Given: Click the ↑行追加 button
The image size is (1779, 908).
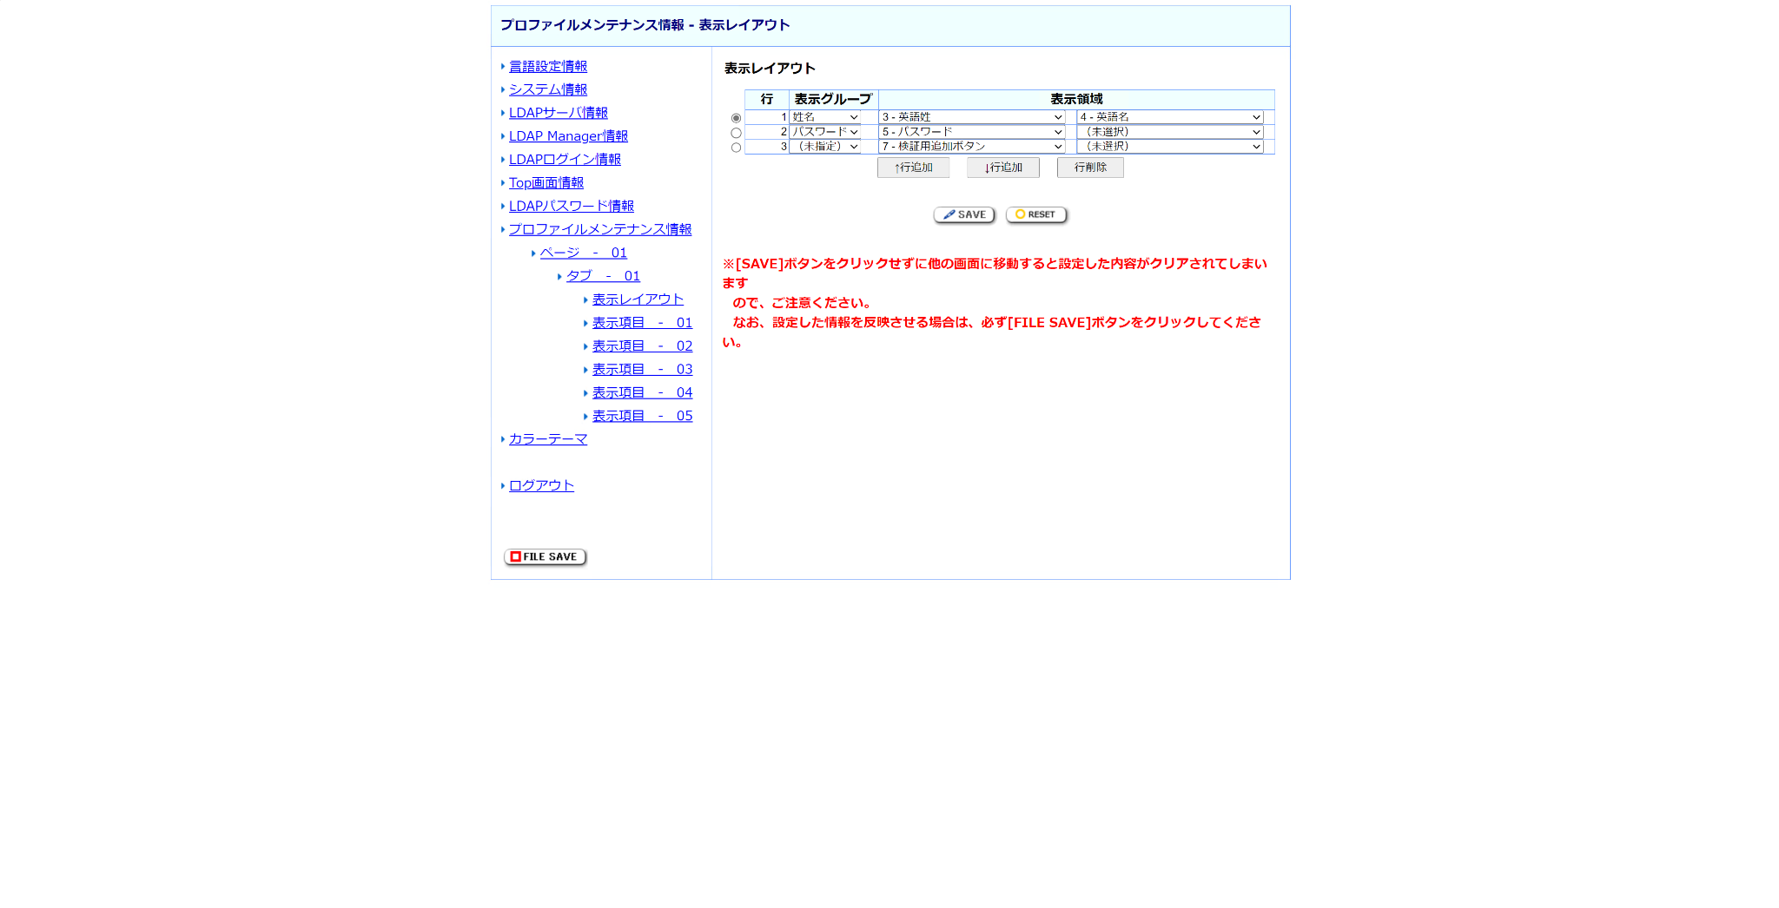Looking at the screenshot, I should click(912, 167).
